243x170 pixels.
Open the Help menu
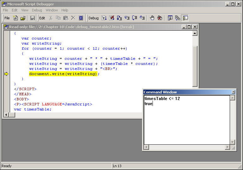(65, 10)
